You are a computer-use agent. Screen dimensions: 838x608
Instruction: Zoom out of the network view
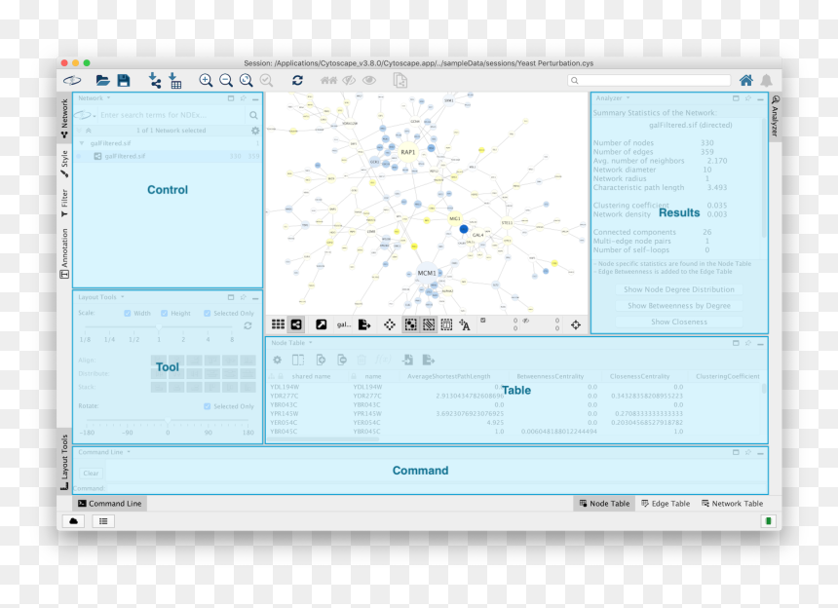(x=226, y=81)
